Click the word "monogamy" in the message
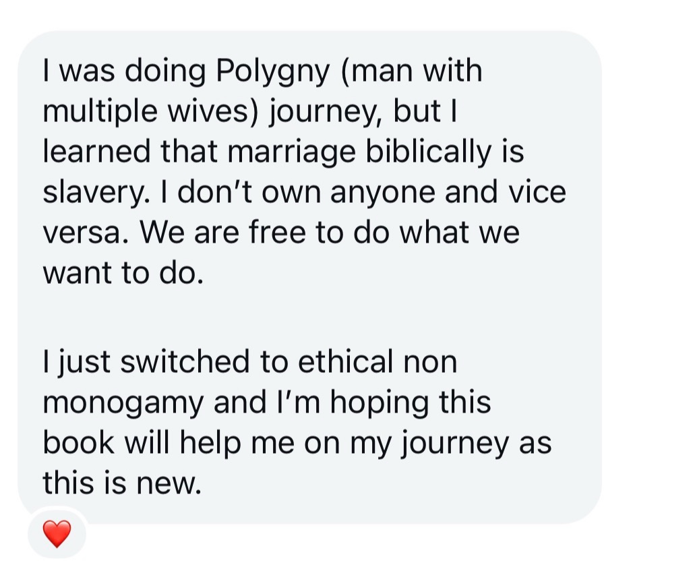Screen dimensions: 693x573 (123, 402)
